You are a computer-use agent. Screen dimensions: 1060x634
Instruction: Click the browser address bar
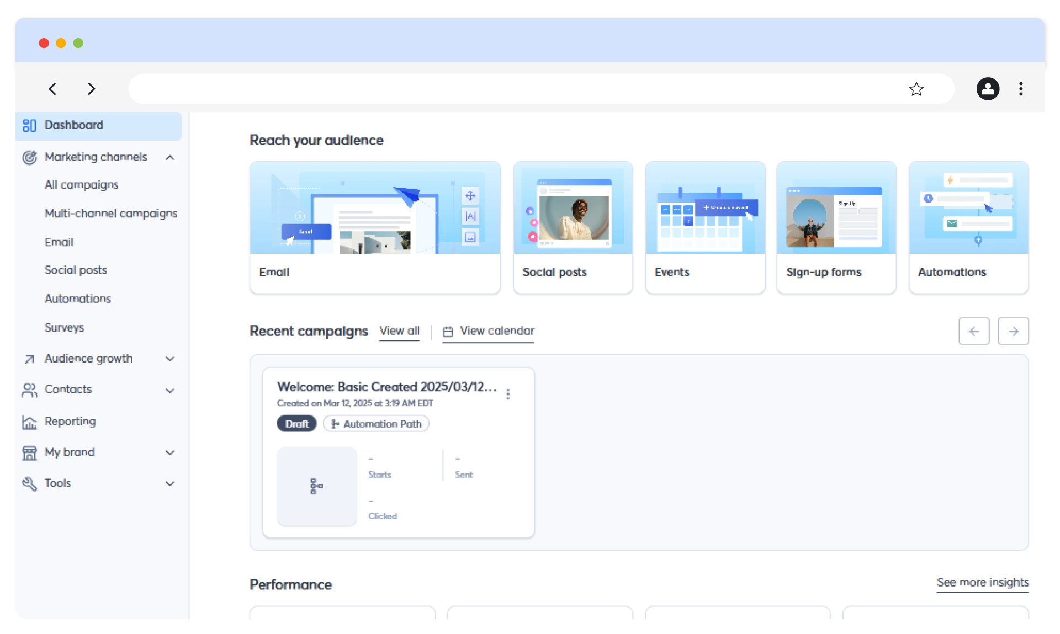[x=513, y=89]
